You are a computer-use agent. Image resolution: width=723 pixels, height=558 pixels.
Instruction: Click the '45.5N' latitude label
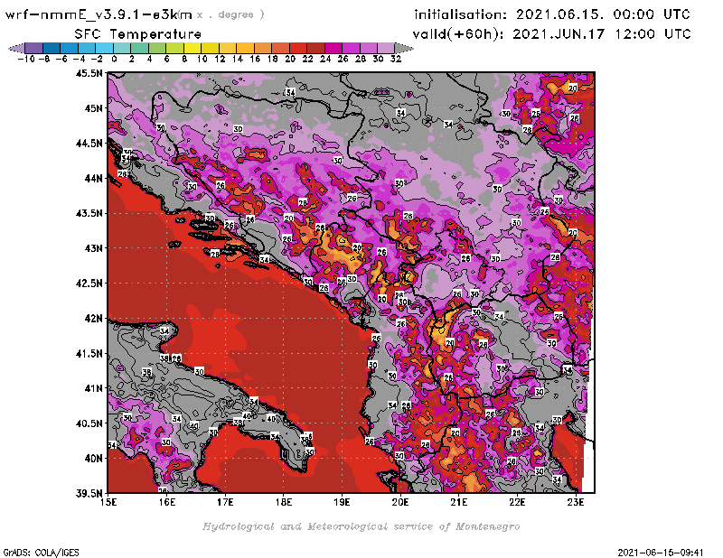click(x=89, y=73)
